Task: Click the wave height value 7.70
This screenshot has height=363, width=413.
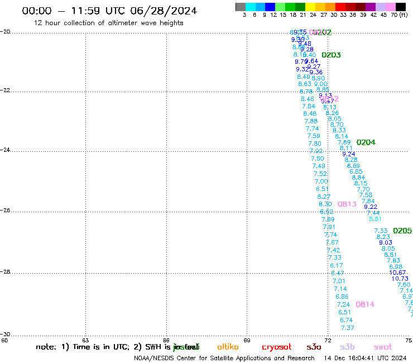Action: [363, 189]
